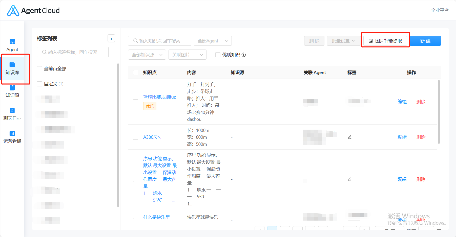The image size is (456, 237).
Task: Click the blue 新建 button
Action: (425, 41)
